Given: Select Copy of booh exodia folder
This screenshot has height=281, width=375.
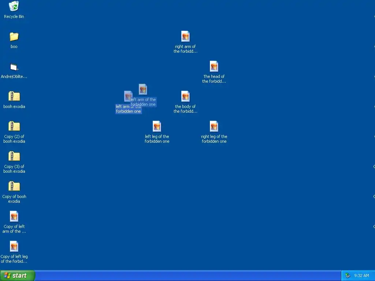Looking at the screenshot, I should pyautogui.click(x=14, y=186).
